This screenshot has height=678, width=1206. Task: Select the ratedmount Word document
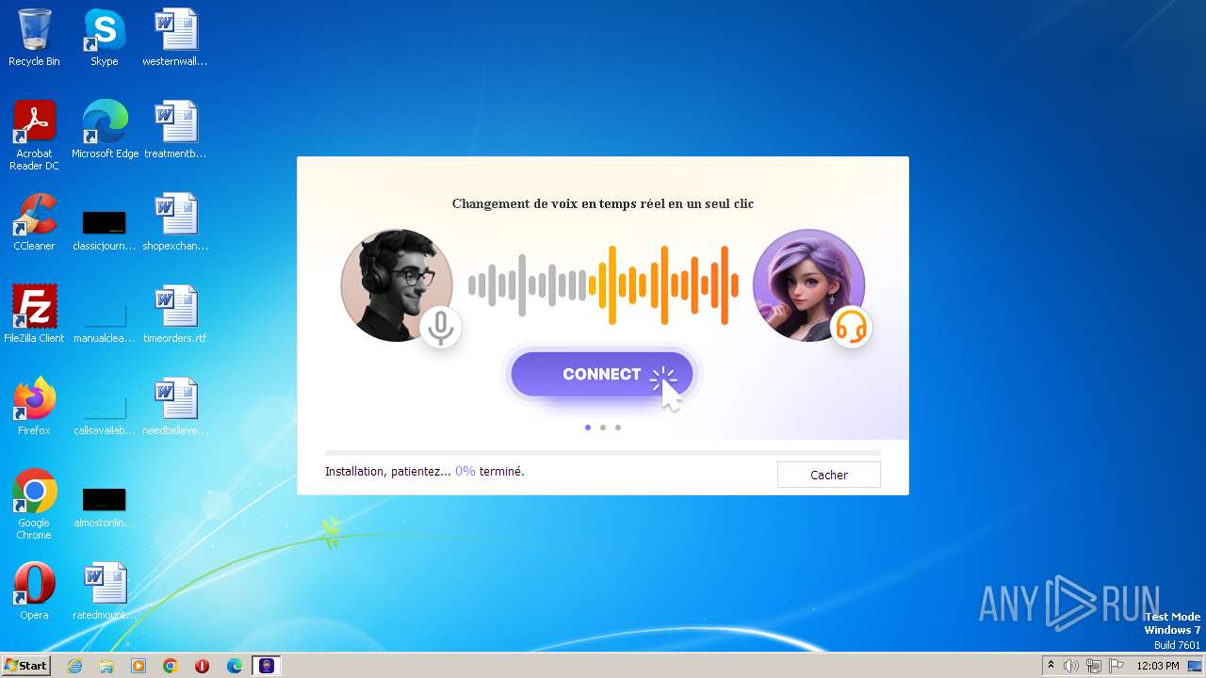coord(104,591)
